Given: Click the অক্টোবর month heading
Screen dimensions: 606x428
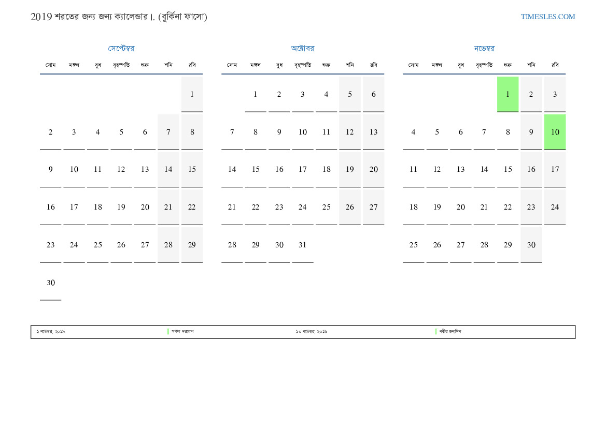Looking at the screenshot, I should coord(302,49).
